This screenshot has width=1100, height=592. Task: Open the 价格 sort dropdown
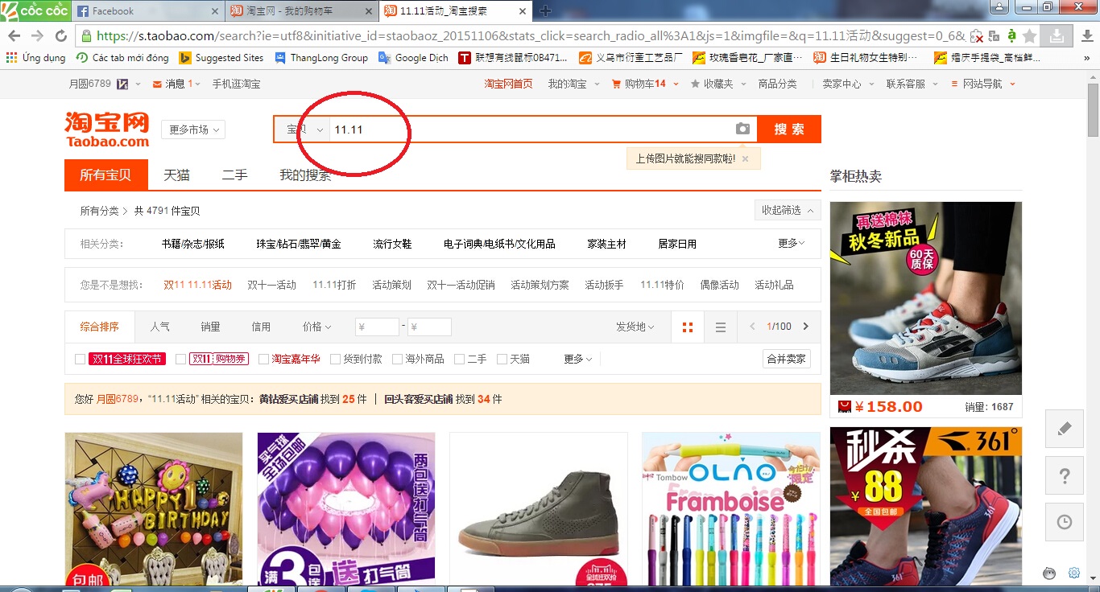click(x=316, y=327)
